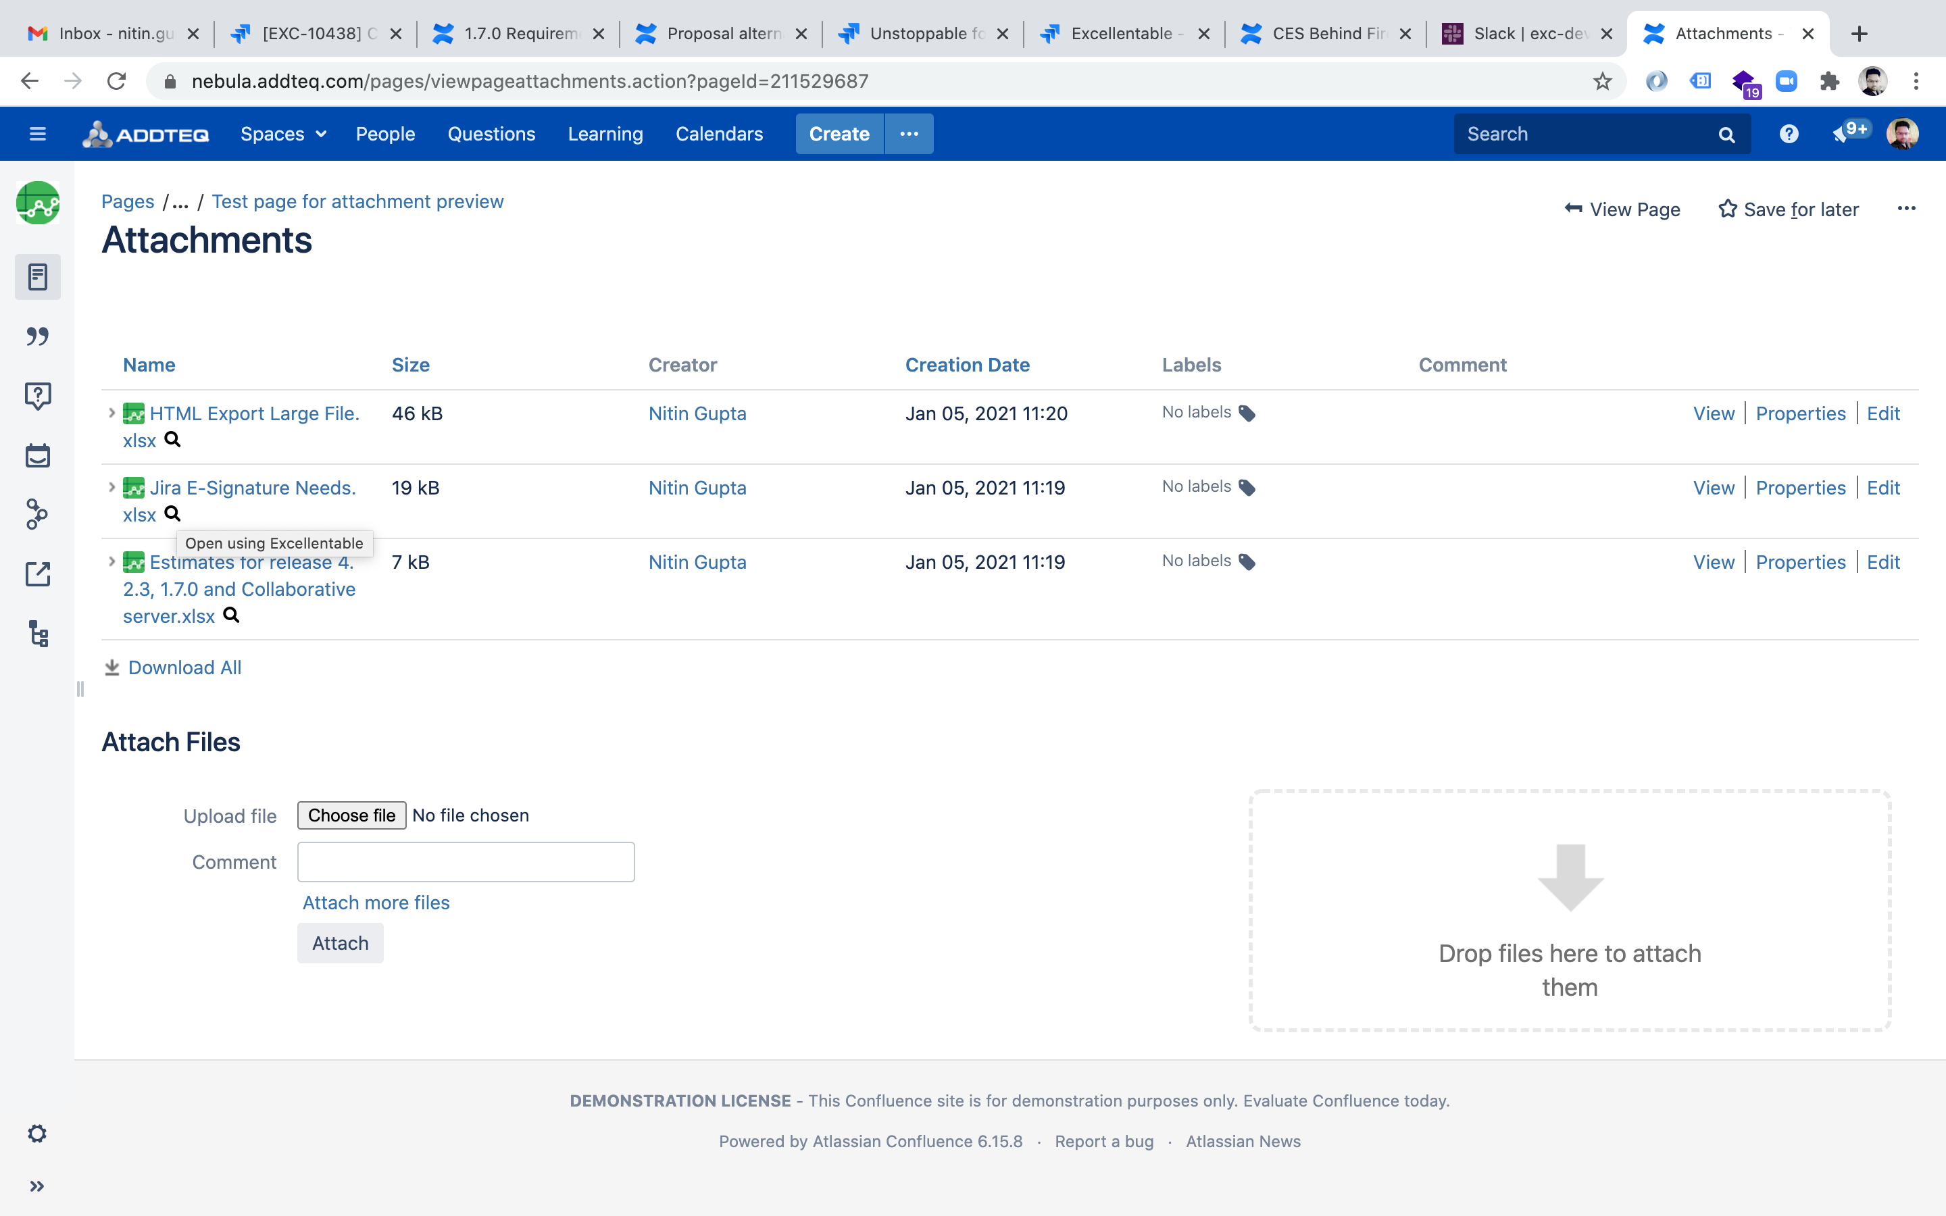Open the external link shortcut icon in sidebar
The height and width of the screenshot is (1216, 1946).
pos(38,574)
